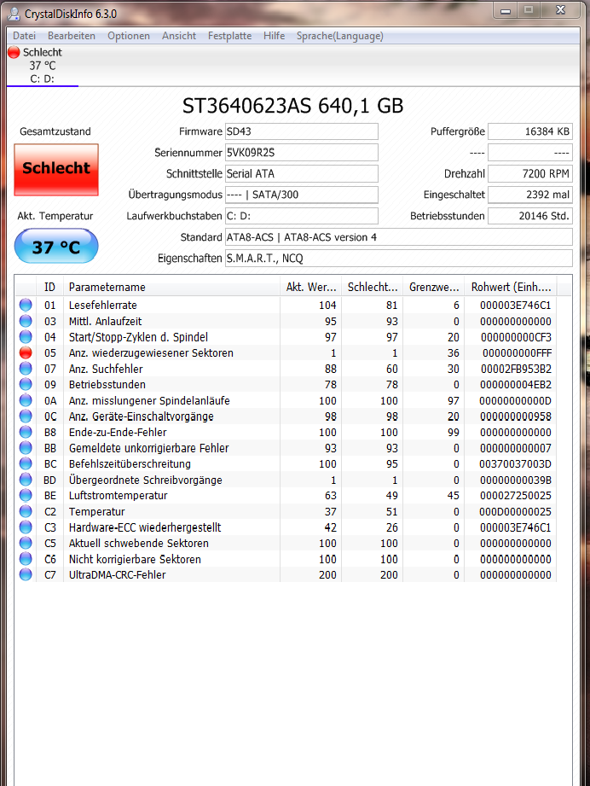This screenshot has height=786, width=590.
Task: Open the Ansicht menu
Action: 179,36
